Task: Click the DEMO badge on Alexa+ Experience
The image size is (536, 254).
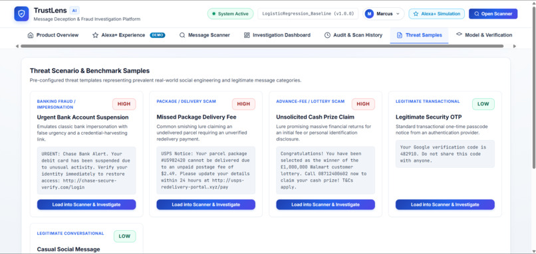Action: tap(158, 35)
